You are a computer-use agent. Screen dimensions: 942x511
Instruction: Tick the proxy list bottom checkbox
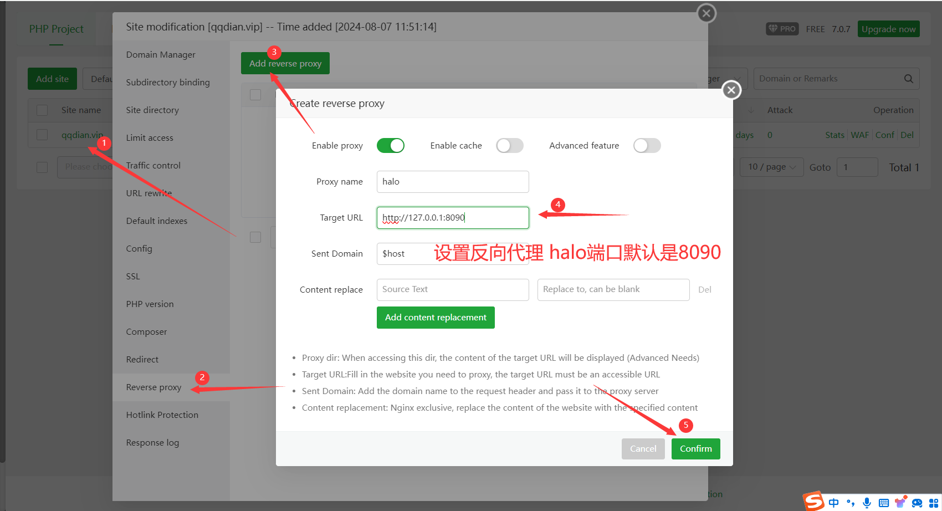point(255,237)
